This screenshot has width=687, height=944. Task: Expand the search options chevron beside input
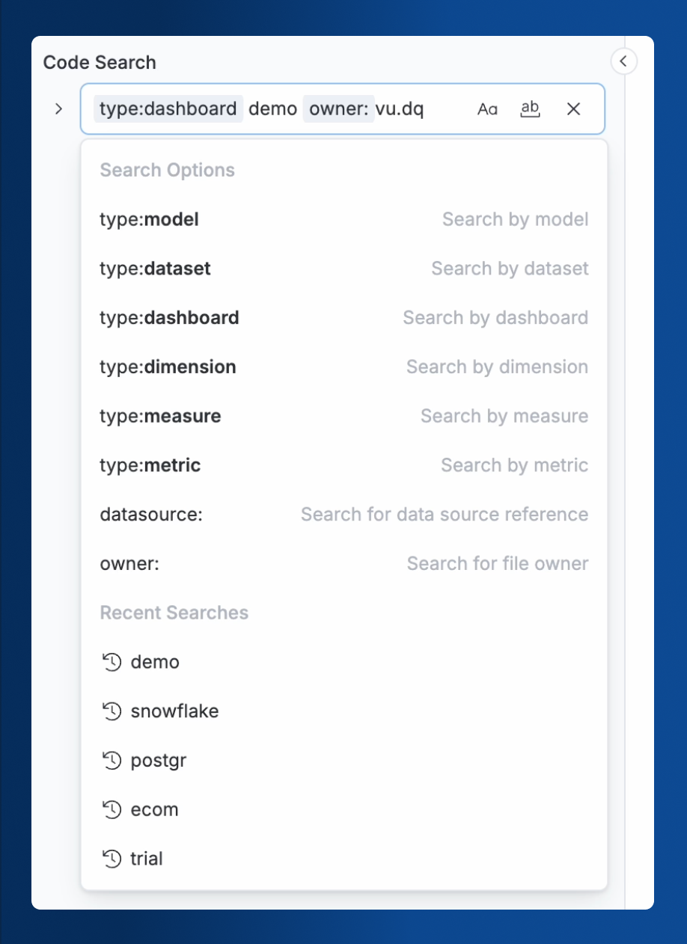tap(58, 109)
